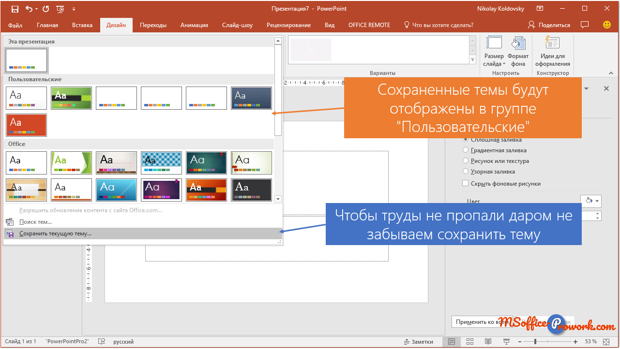Apply the blue patterned Integral theme
Screen dimensions: 620x349
click(x=162, y=163)
